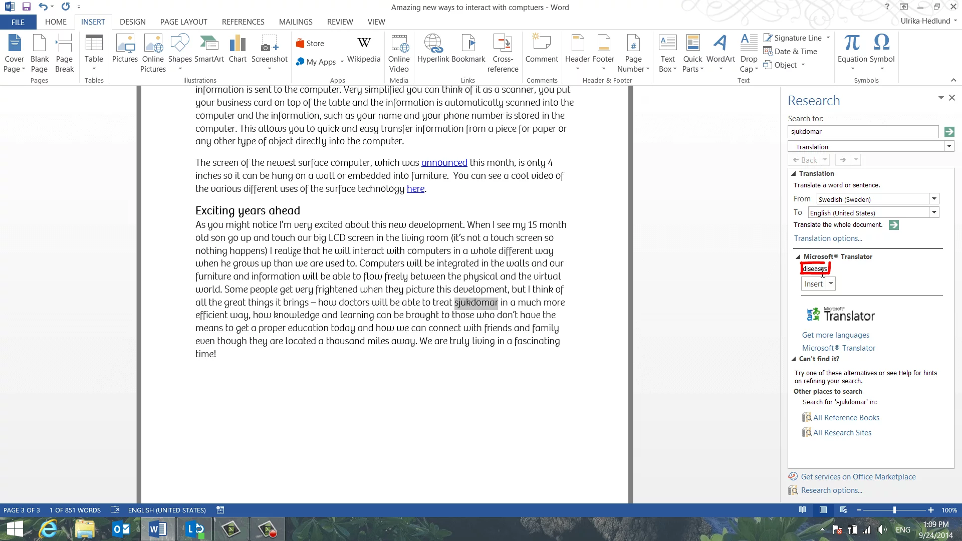Click the Insert translation button

813,284
